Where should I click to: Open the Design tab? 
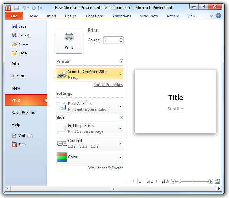71,16
